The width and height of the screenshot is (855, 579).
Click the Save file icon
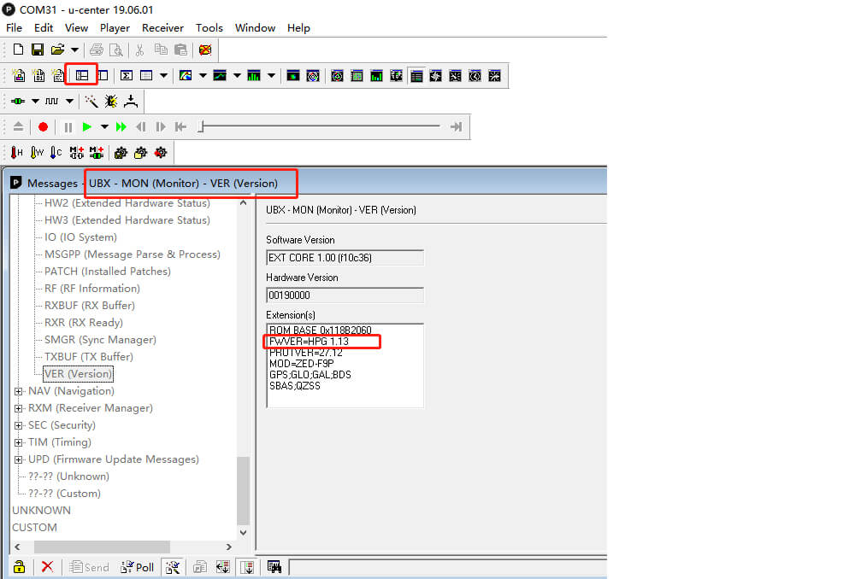click(38, 50)
